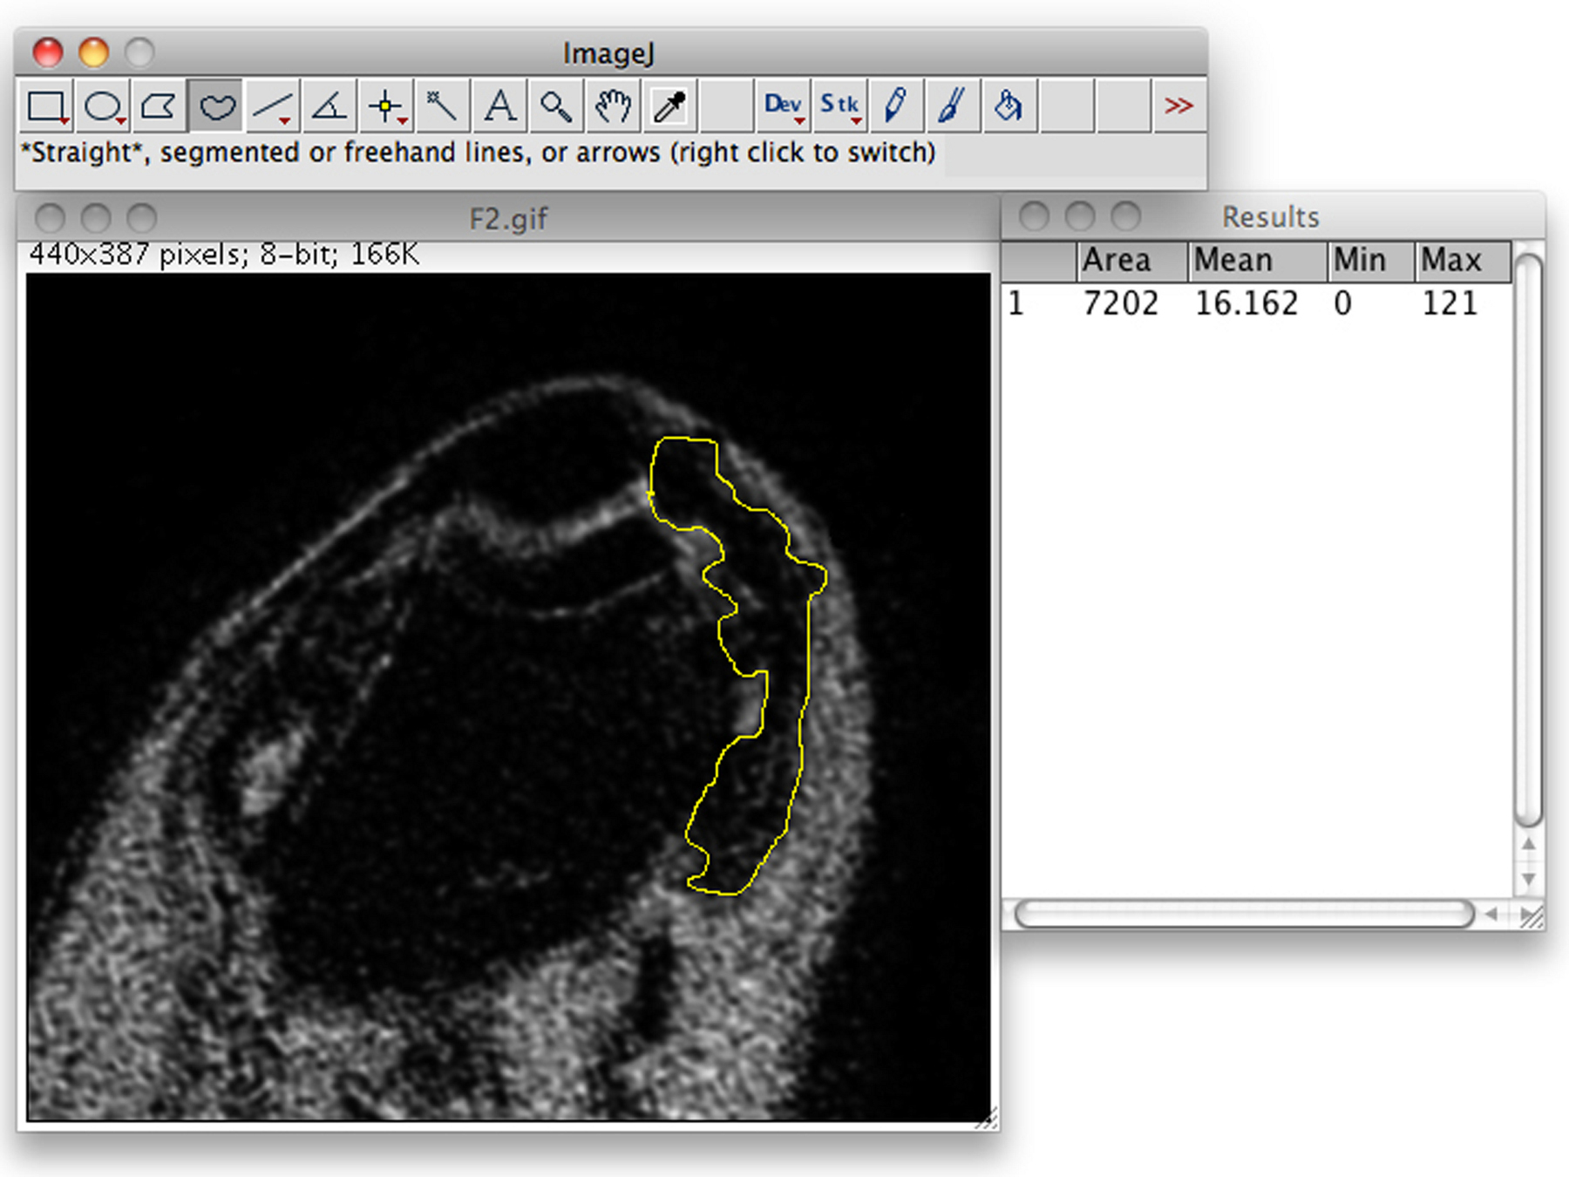1569x1177 pixels.
Task: Click the Results scrollbar left arrow
Action: pyautogui.click(x=1491, y=914)
